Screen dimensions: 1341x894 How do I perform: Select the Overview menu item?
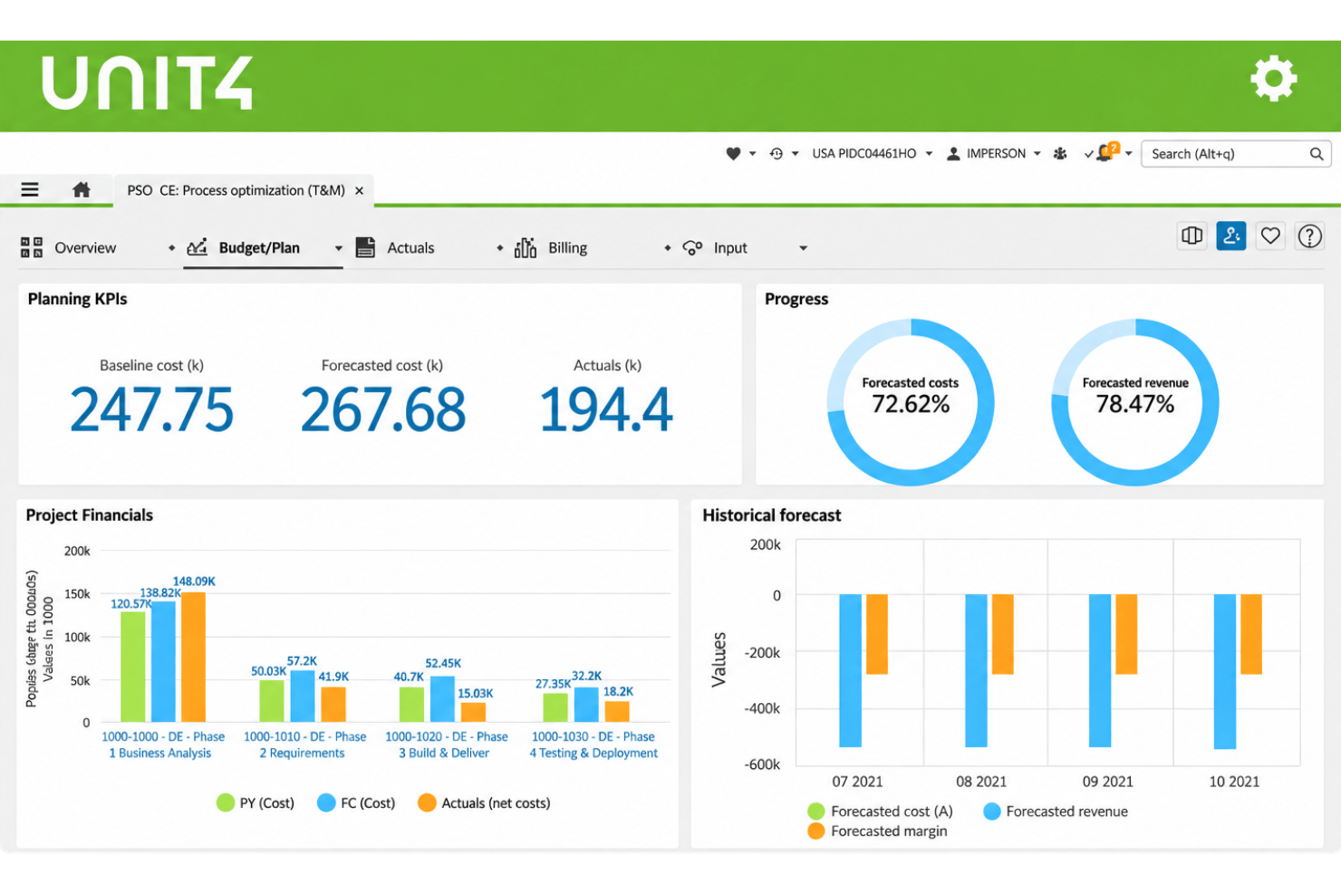[85, 248]
